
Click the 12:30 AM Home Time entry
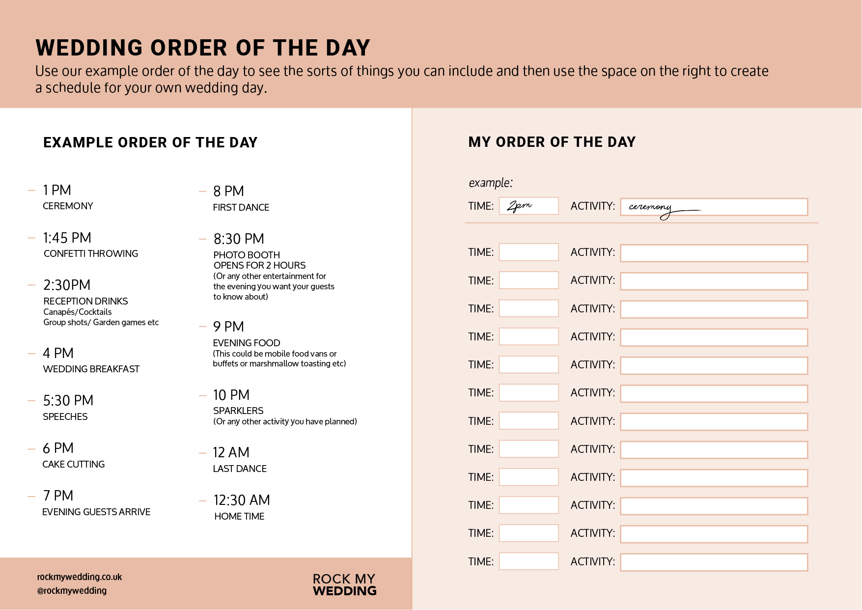click(241, 507)
